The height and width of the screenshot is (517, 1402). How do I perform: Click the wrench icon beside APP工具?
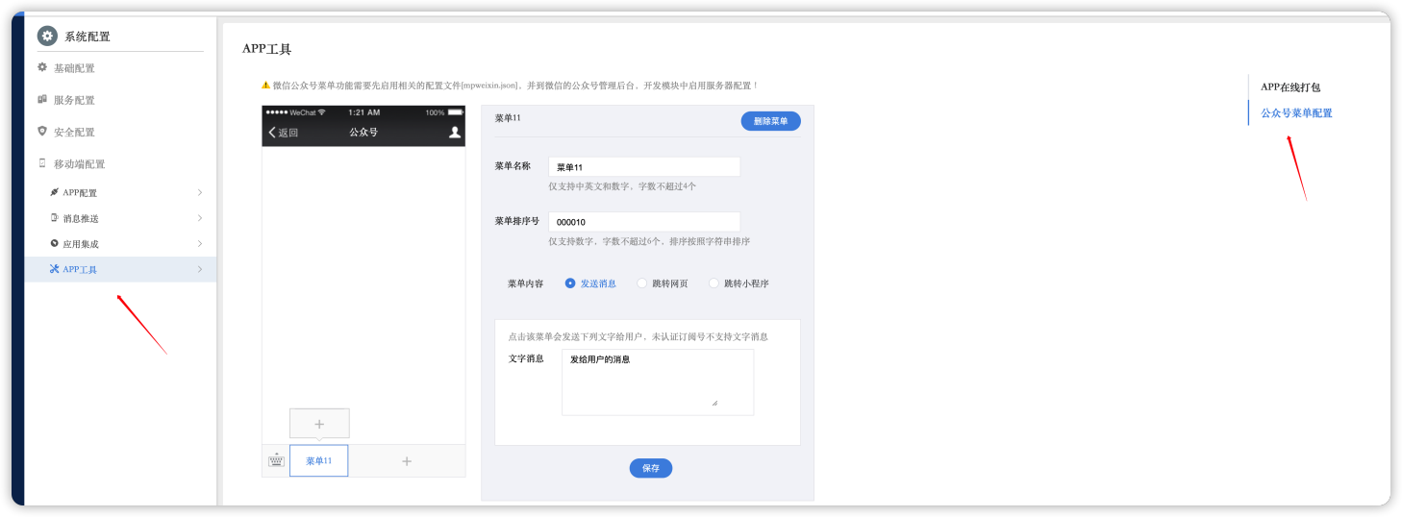coord(55,270)
